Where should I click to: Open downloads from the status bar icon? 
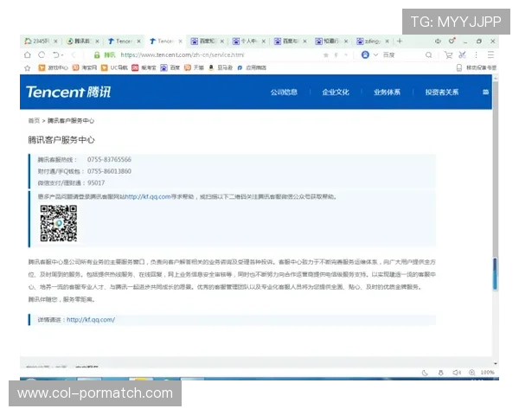(441, 373)
